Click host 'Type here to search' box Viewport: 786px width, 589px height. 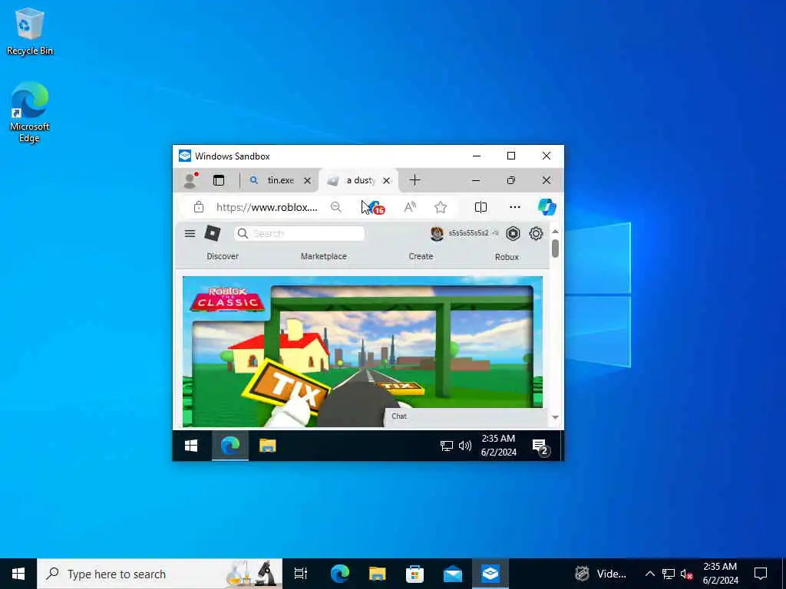coord(160,574)
